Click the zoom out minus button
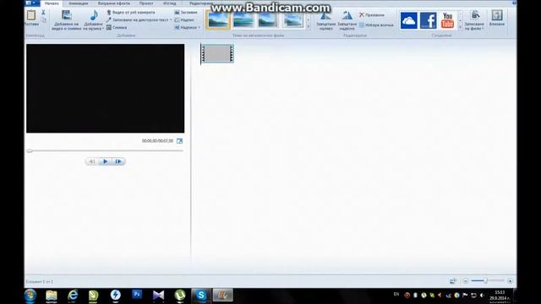 466,281
